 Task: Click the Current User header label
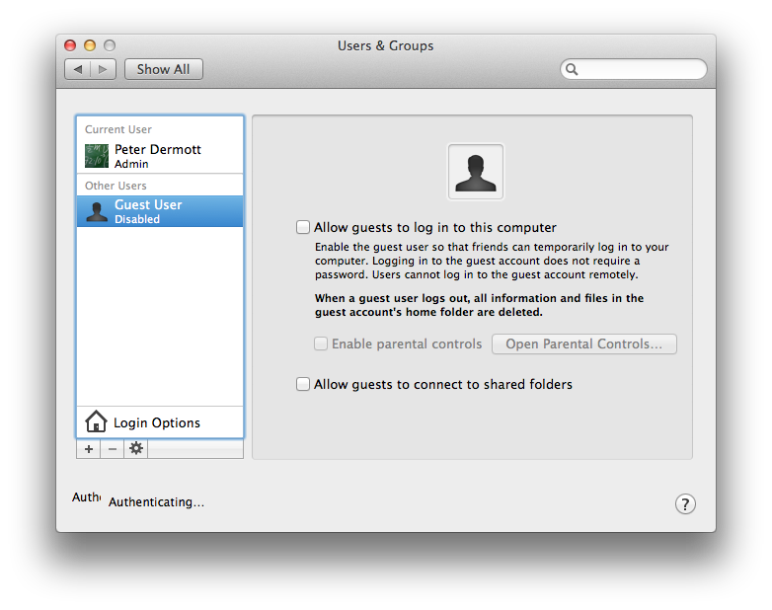118,129
